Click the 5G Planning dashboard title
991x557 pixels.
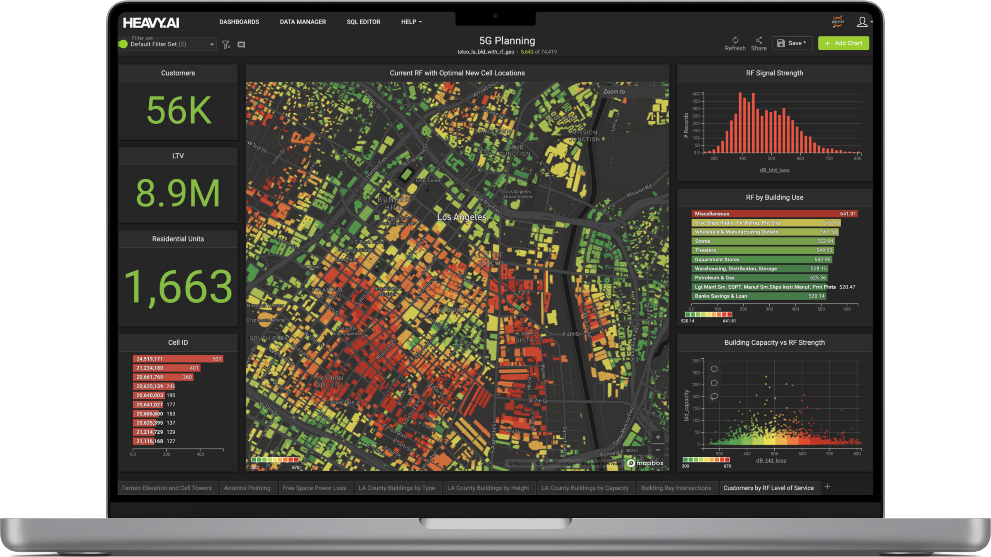tap(507, 41)
